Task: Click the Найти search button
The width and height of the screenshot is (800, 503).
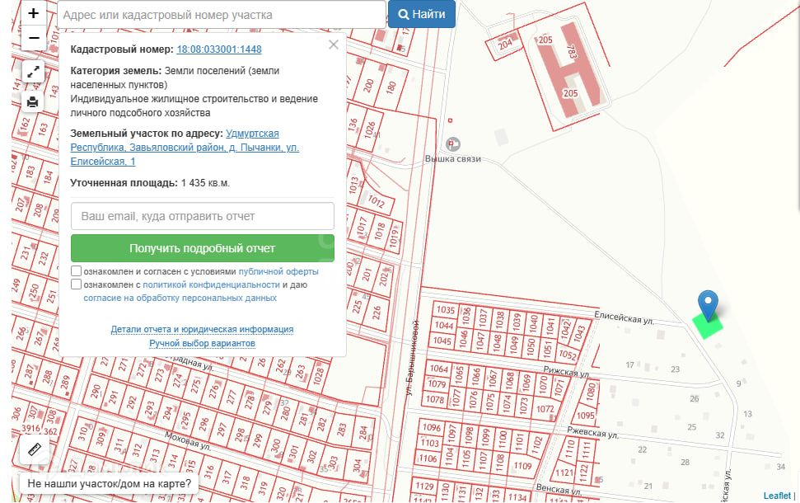Action: [x=422, y=14]
